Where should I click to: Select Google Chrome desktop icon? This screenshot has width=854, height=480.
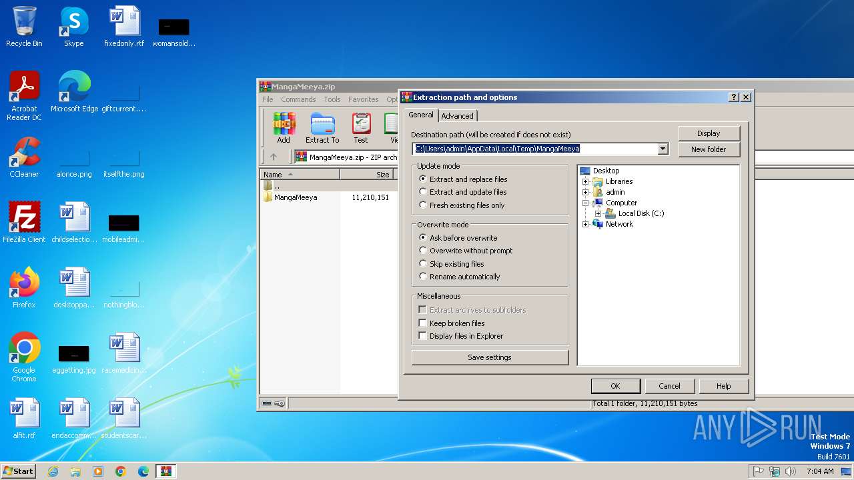(24, 357)
